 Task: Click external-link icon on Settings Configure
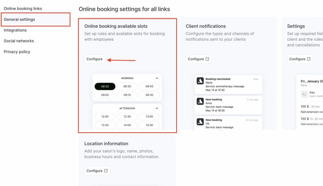[308, 59]
